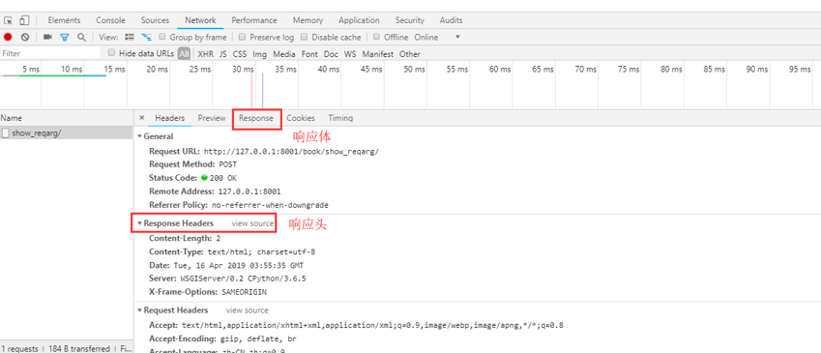Toggle the device toolbar icon
Image resolution: width=821 pixels, height=353 pixels.
pos(24,20)
